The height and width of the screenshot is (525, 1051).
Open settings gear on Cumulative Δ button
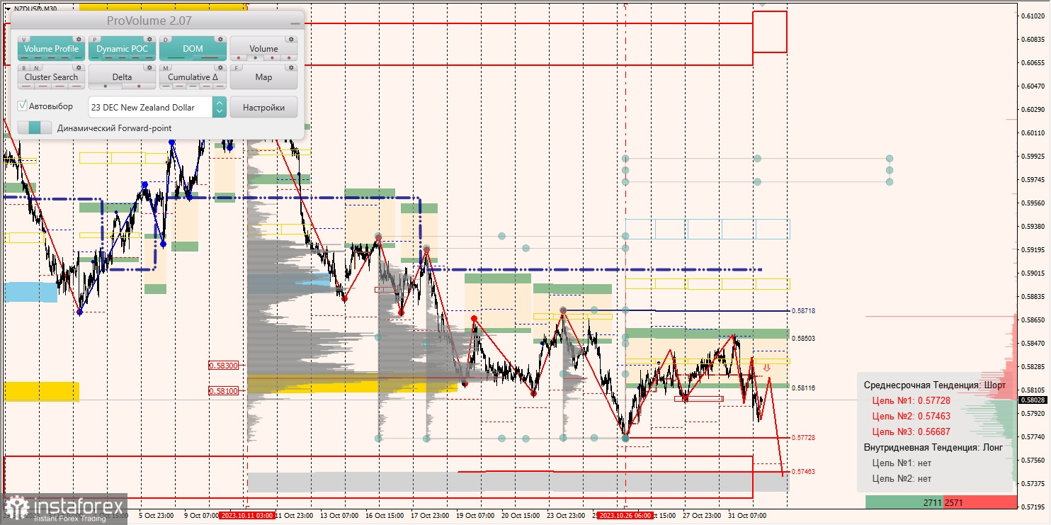(220, 67)
